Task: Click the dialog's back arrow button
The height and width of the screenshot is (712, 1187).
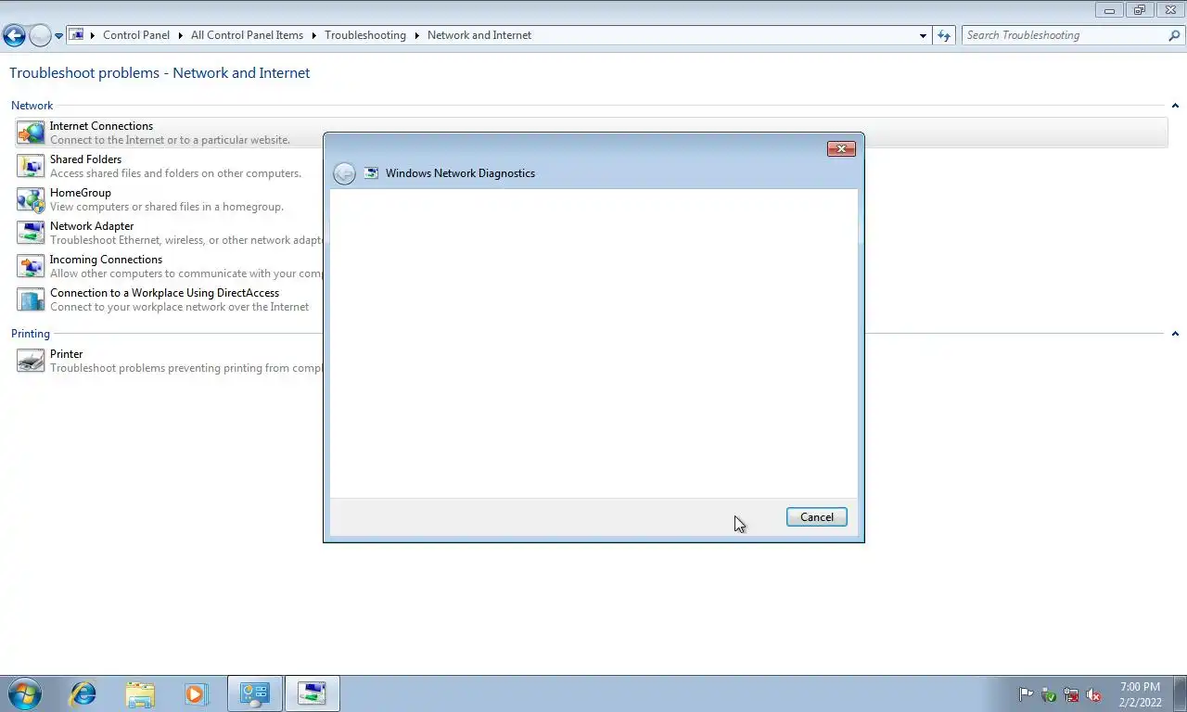Action: [344, 173]
